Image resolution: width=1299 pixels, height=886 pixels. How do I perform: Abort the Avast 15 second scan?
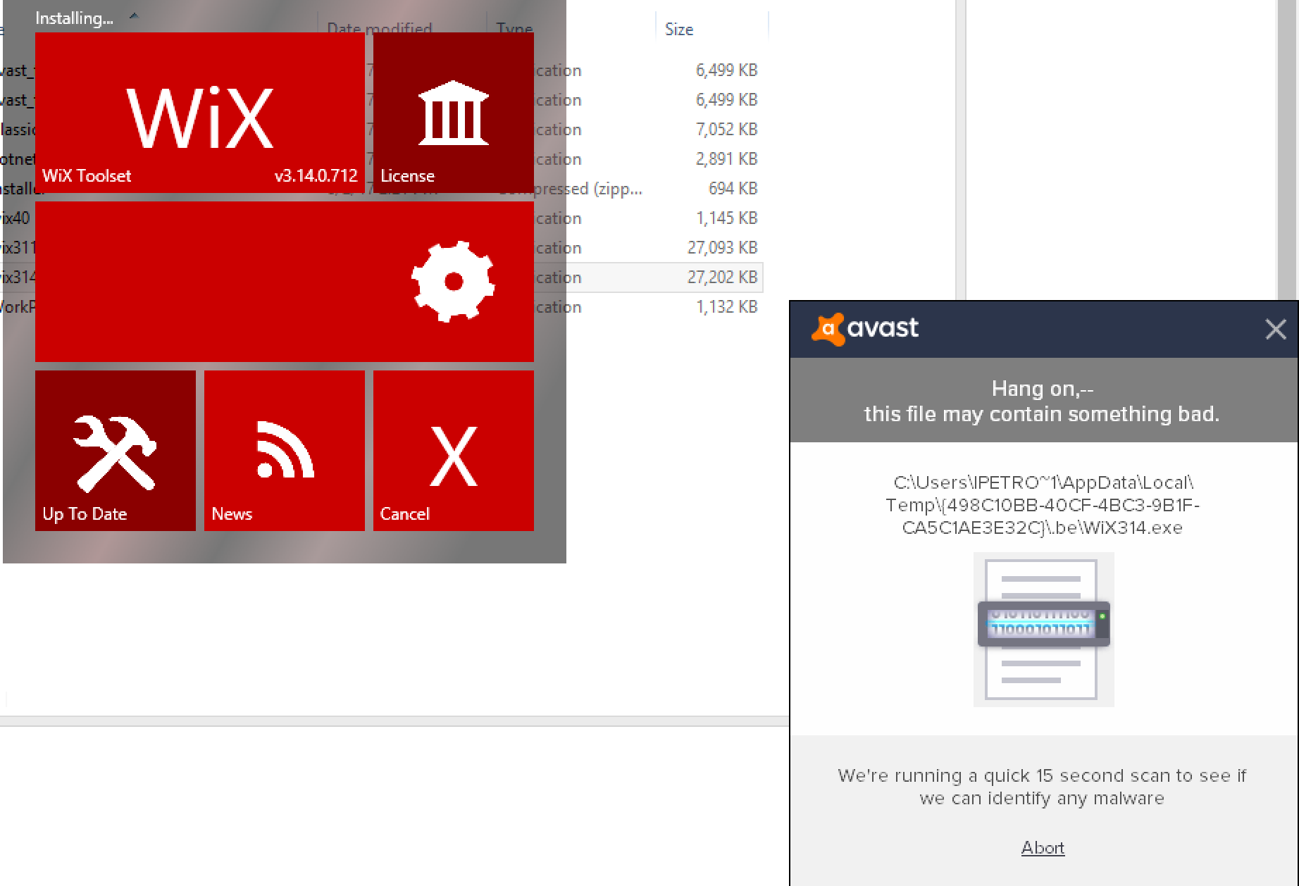point(1043,848)
